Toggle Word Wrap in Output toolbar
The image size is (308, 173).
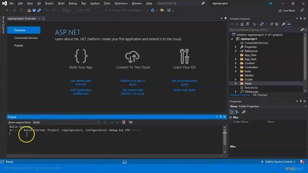point(130,122)
